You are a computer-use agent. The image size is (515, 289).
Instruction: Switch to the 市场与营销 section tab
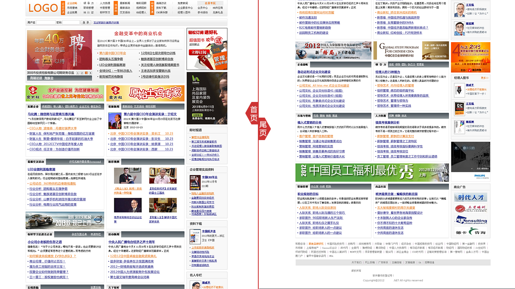(304, 116)
